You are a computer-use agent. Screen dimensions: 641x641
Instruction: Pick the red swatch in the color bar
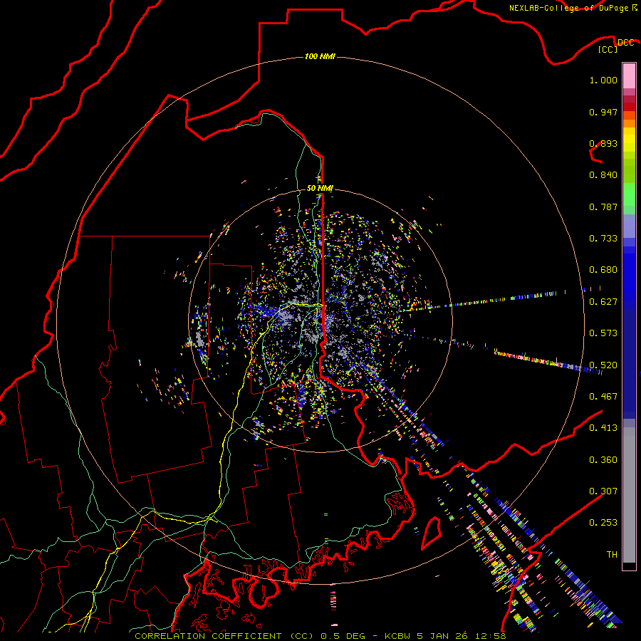pyautogui.click(x=629, y=107)
